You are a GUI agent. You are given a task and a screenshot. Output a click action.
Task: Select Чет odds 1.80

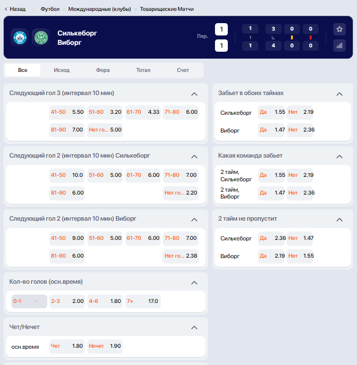[x=67, y=346]
